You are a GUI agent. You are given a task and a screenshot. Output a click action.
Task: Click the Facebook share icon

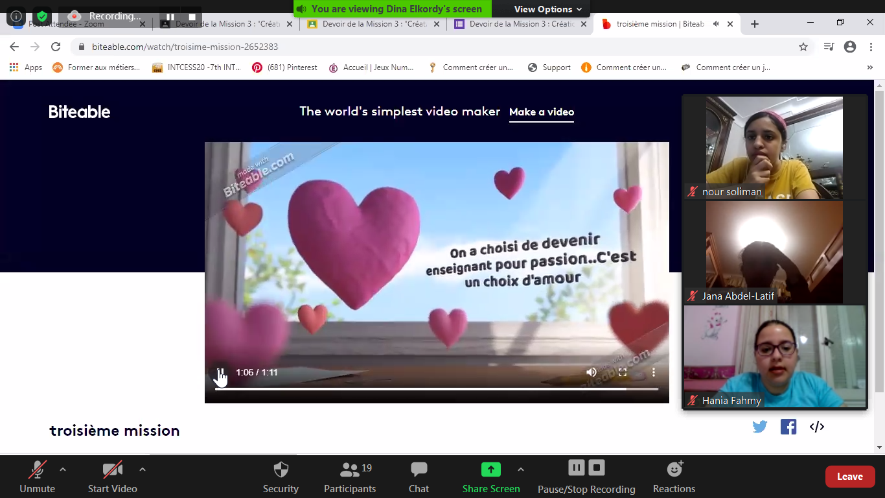(788, 427)
